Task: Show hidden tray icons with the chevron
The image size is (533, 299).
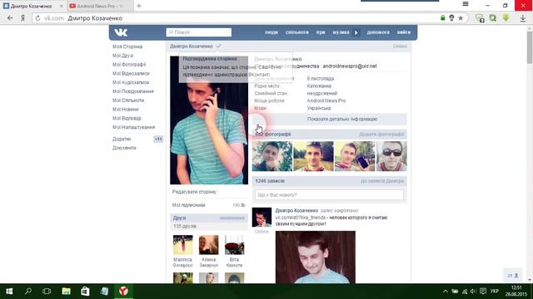Action: [446, 292]
